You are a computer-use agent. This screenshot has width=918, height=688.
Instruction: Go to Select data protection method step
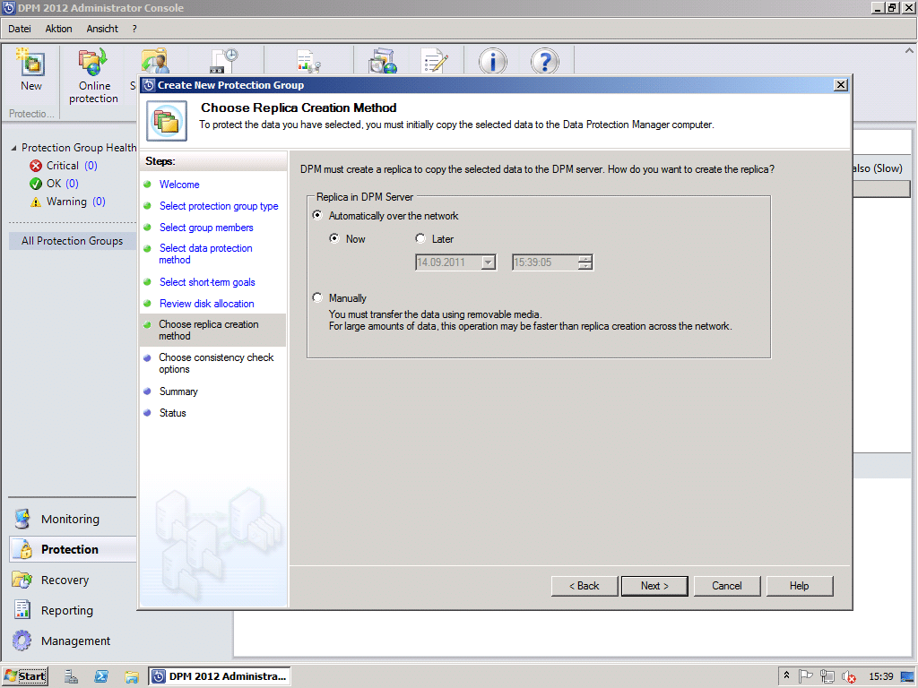(x=205, y=254)
